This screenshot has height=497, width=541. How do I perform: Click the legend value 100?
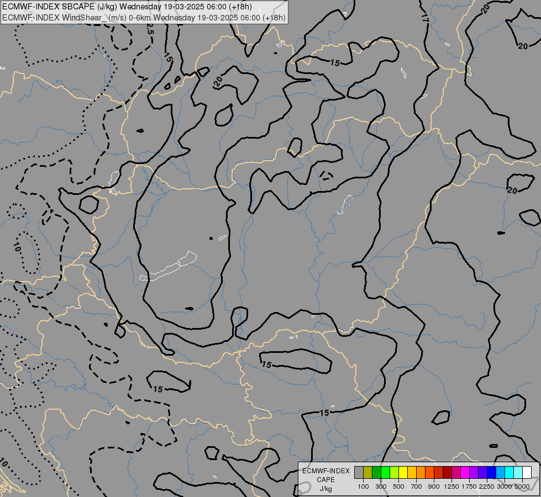point(363,487)
